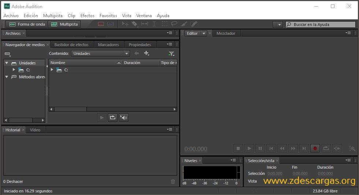Screen dimensions: 359x195
Task: Collapse the Métodos abreviados node
Action: tap(7, 77)
